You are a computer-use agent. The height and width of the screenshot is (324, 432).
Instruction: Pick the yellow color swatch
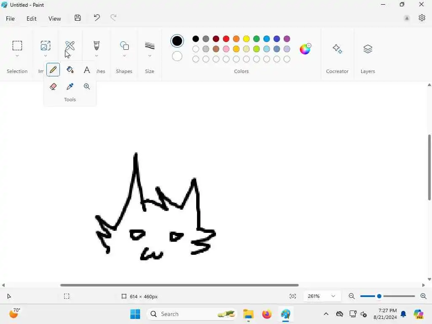click(x=246, y=39)
